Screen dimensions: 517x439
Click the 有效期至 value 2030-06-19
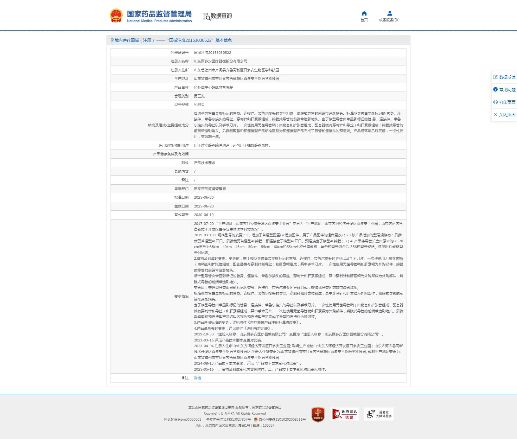pyautogui.click(x=204, y=215)
